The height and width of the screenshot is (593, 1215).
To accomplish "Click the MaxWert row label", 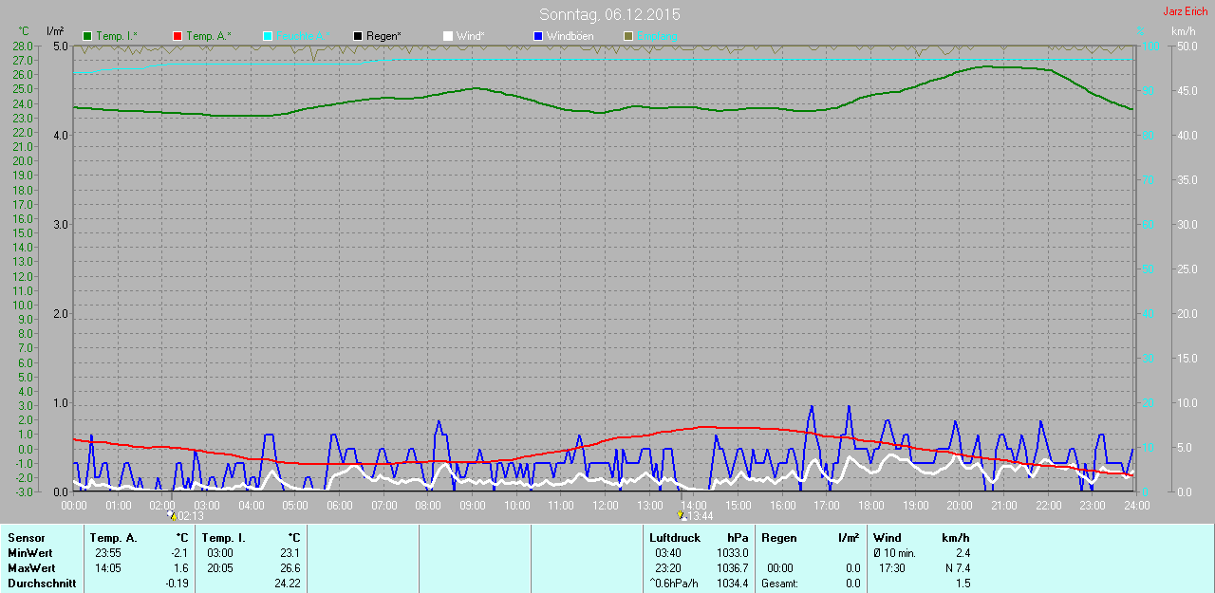I will point(30,568).
